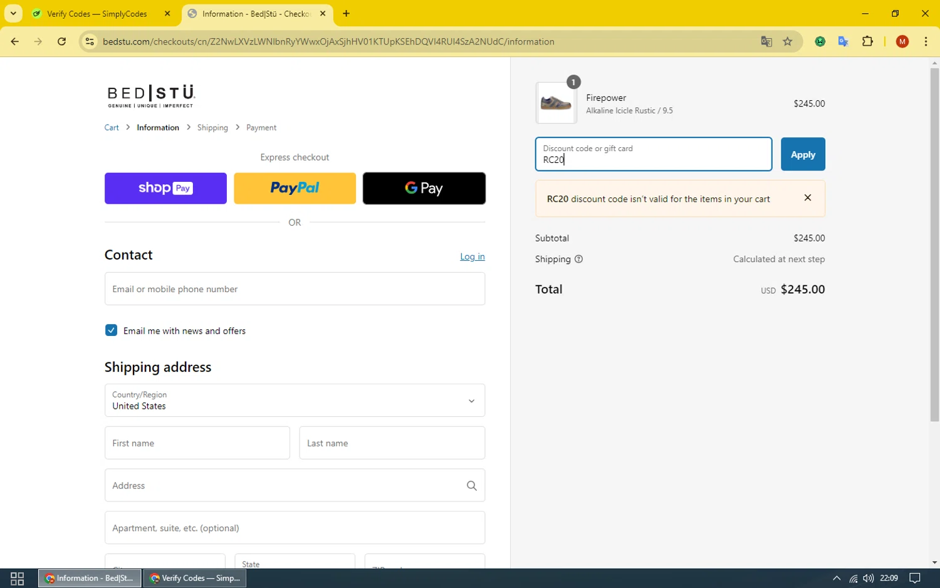
Task: Open the tab search dropdown arrow
Action: pos(13,13)
